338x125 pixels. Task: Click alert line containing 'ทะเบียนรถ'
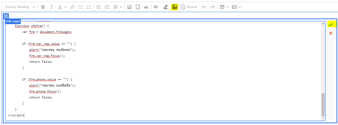(x=52, y=50)
